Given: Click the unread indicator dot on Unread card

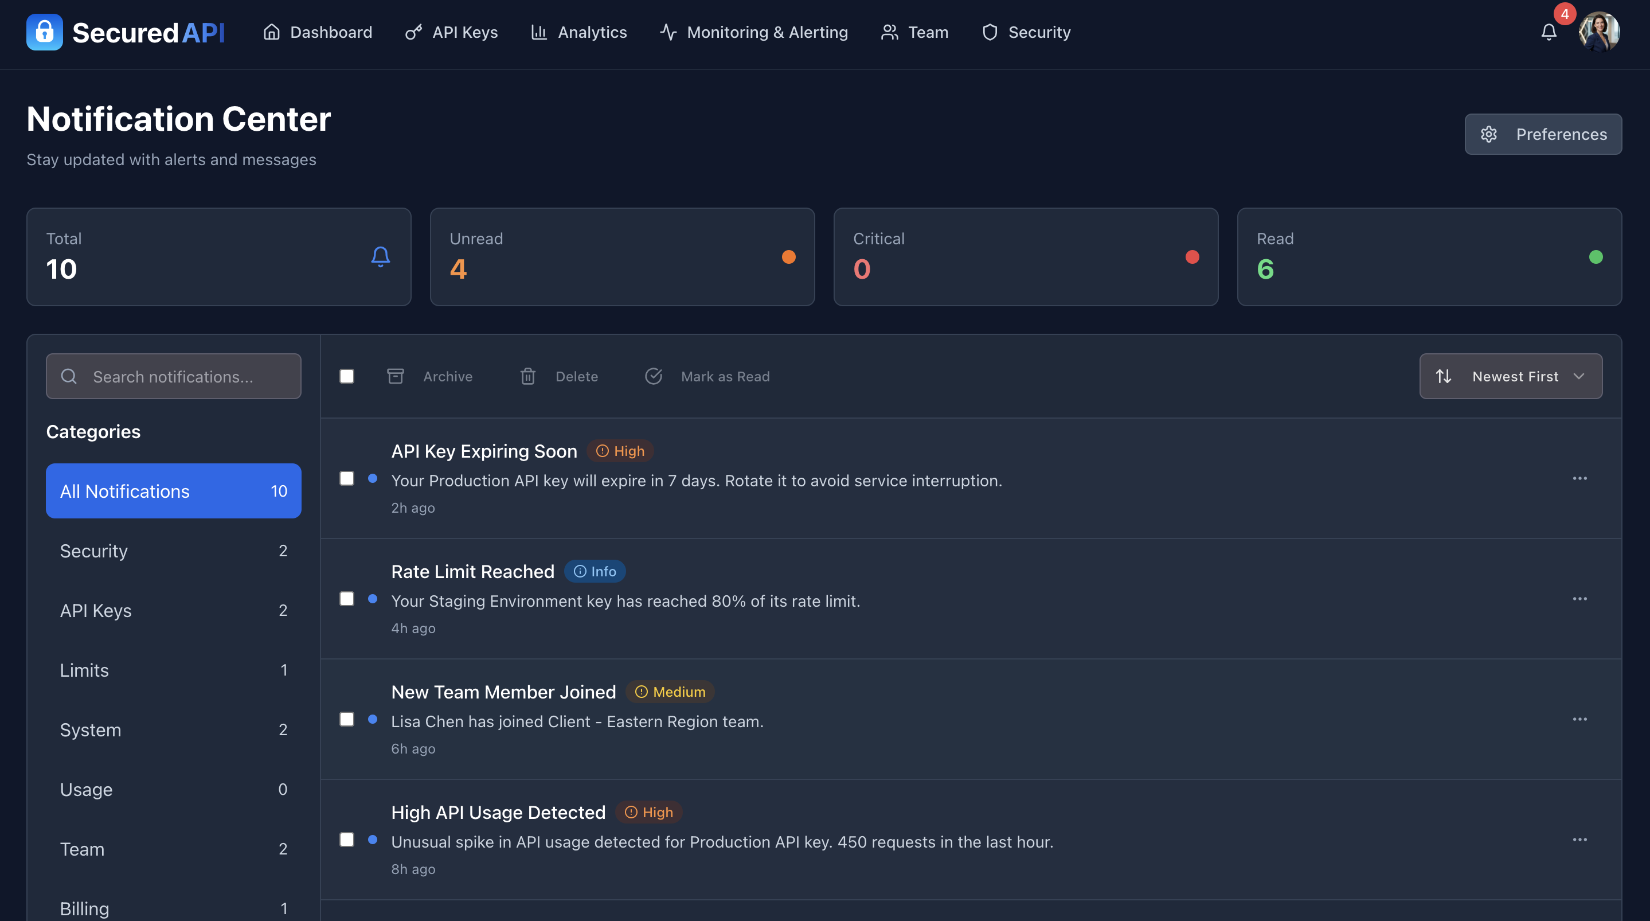Looking at the screenshot, I should pyautogui.click(x=788, y=256).
